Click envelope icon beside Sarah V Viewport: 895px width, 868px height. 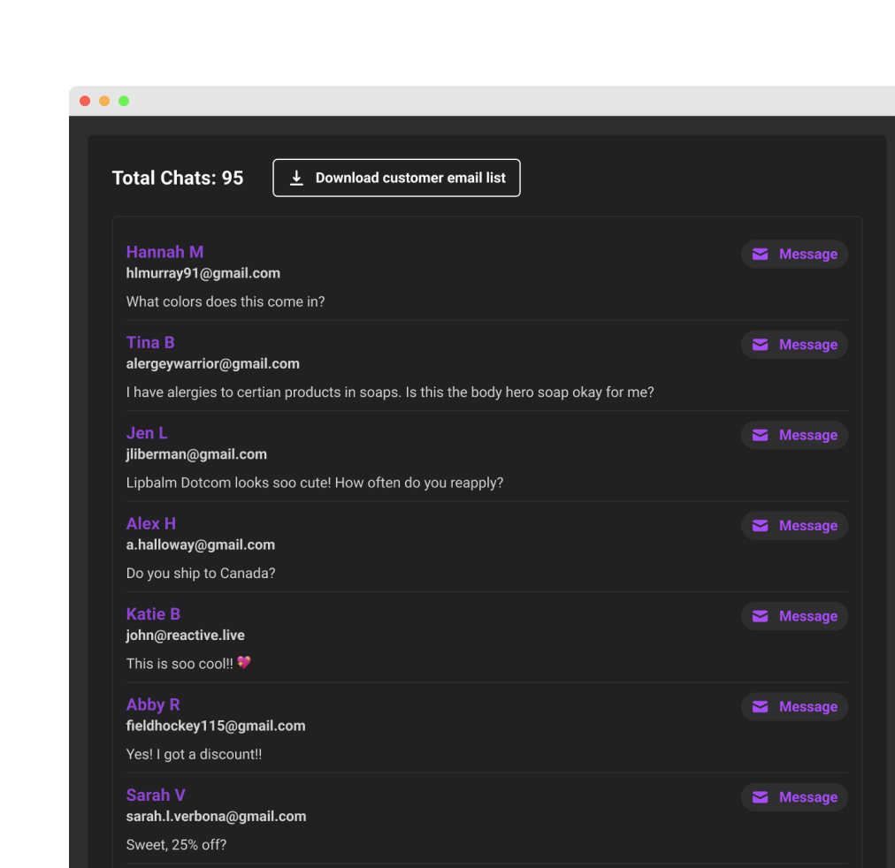760,797
